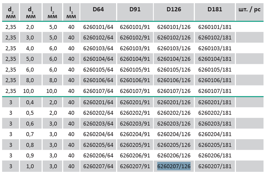
Task: Click the D64 column header
Action: [98, 9]
